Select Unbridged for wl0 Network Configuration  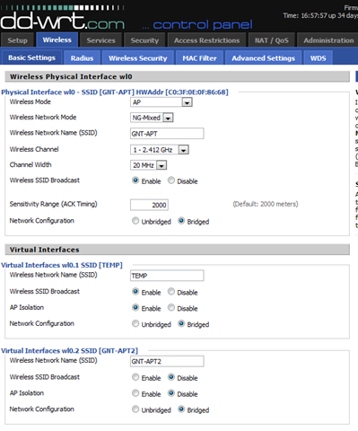click(135, 221)
